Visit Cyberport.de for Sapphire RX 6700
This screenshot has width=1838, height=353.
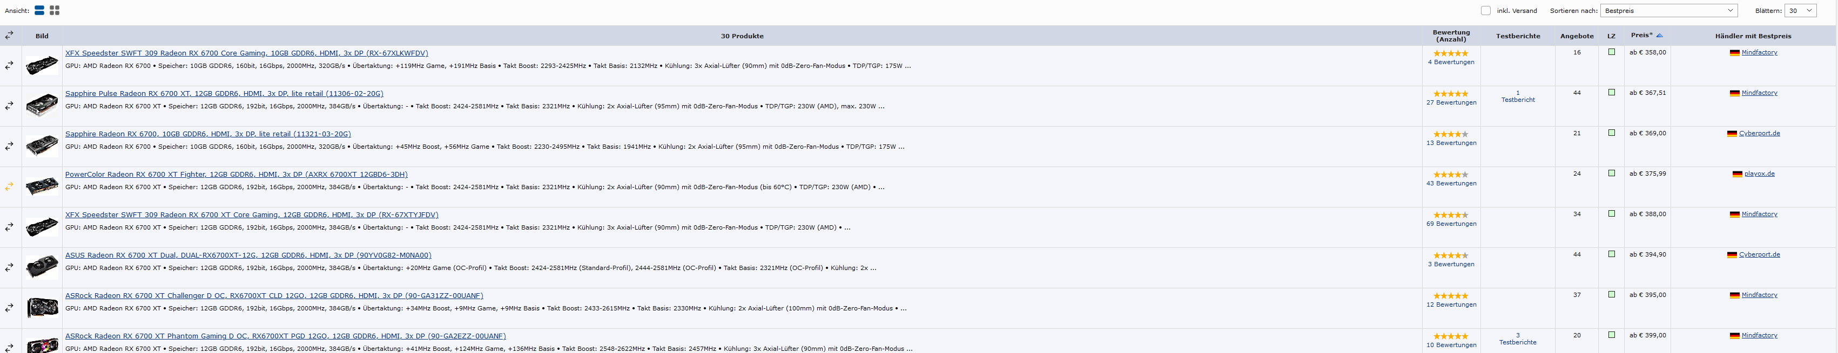[1759, 134]
